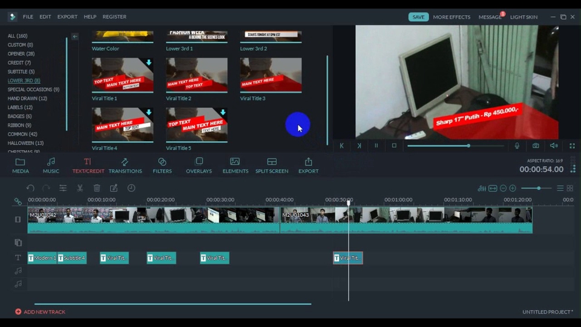
Task: Adjust the timeline zoom slider
Action: (x=537, y=188)
